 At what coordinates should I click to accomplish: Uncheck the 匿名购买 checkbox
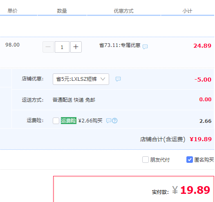point(190,160)
